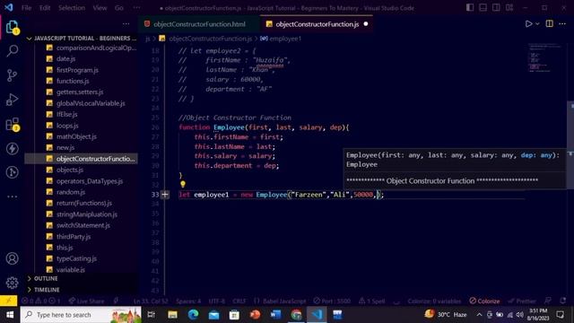Open the Source Control view
574x323 pixels.
(x=12, y=75)
